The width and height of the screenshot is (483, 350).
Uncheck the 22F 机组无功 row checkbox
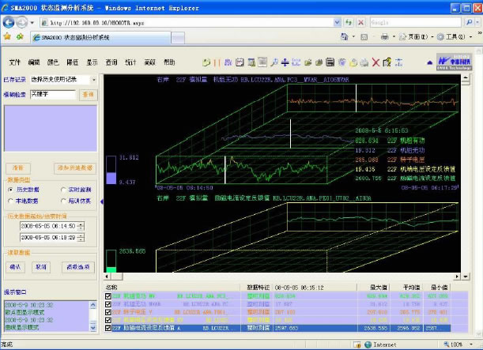[x=108, y=304]
